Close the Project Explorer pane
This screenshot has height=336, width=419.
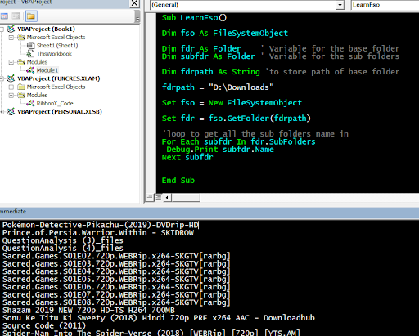point(134,3)
